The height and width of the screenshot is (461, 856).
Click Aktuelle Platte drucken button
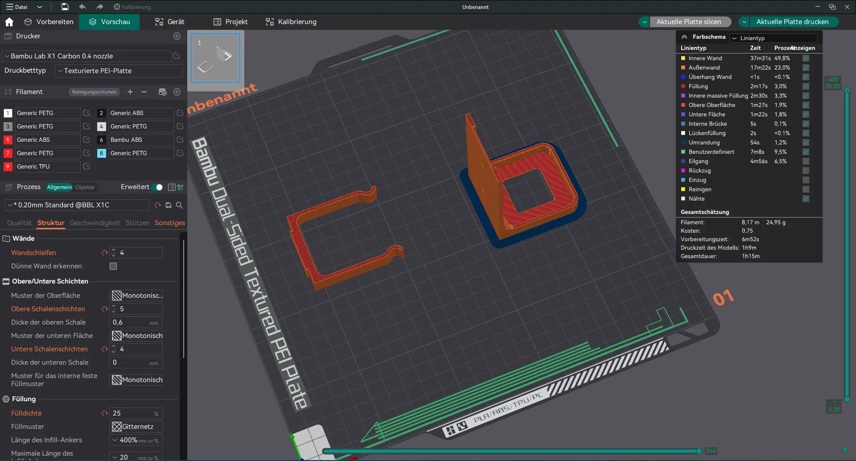[x=792, y=22]
